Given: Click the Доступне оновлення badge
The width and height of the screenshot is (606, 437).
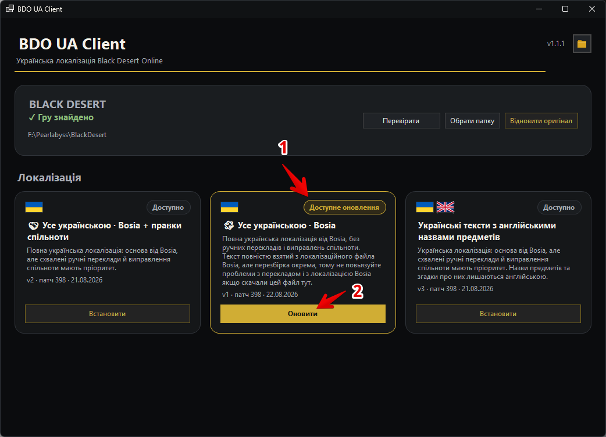Looking at the screenshot, I should click(344, 207).
